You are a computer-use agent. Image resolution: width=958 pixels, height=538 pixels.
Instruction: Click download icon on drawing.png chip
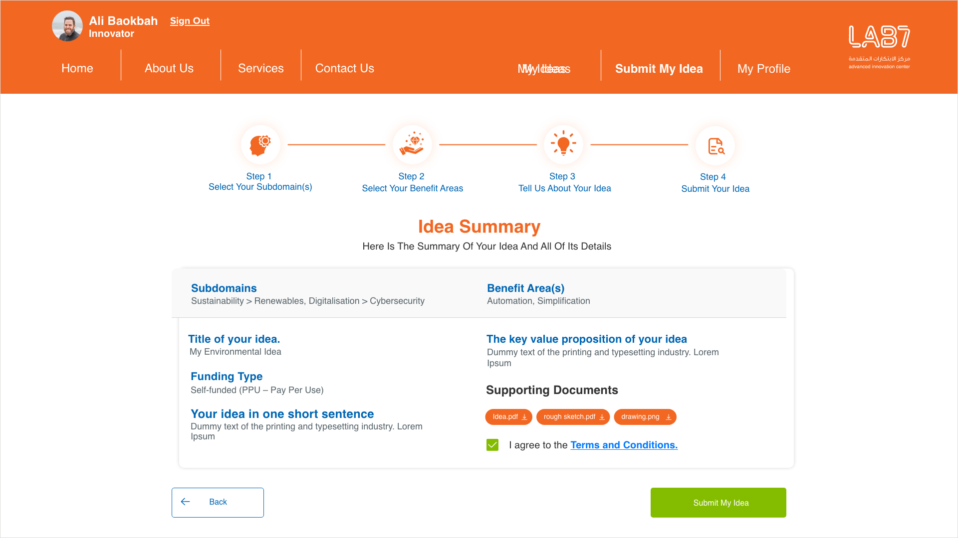[668, 417]
